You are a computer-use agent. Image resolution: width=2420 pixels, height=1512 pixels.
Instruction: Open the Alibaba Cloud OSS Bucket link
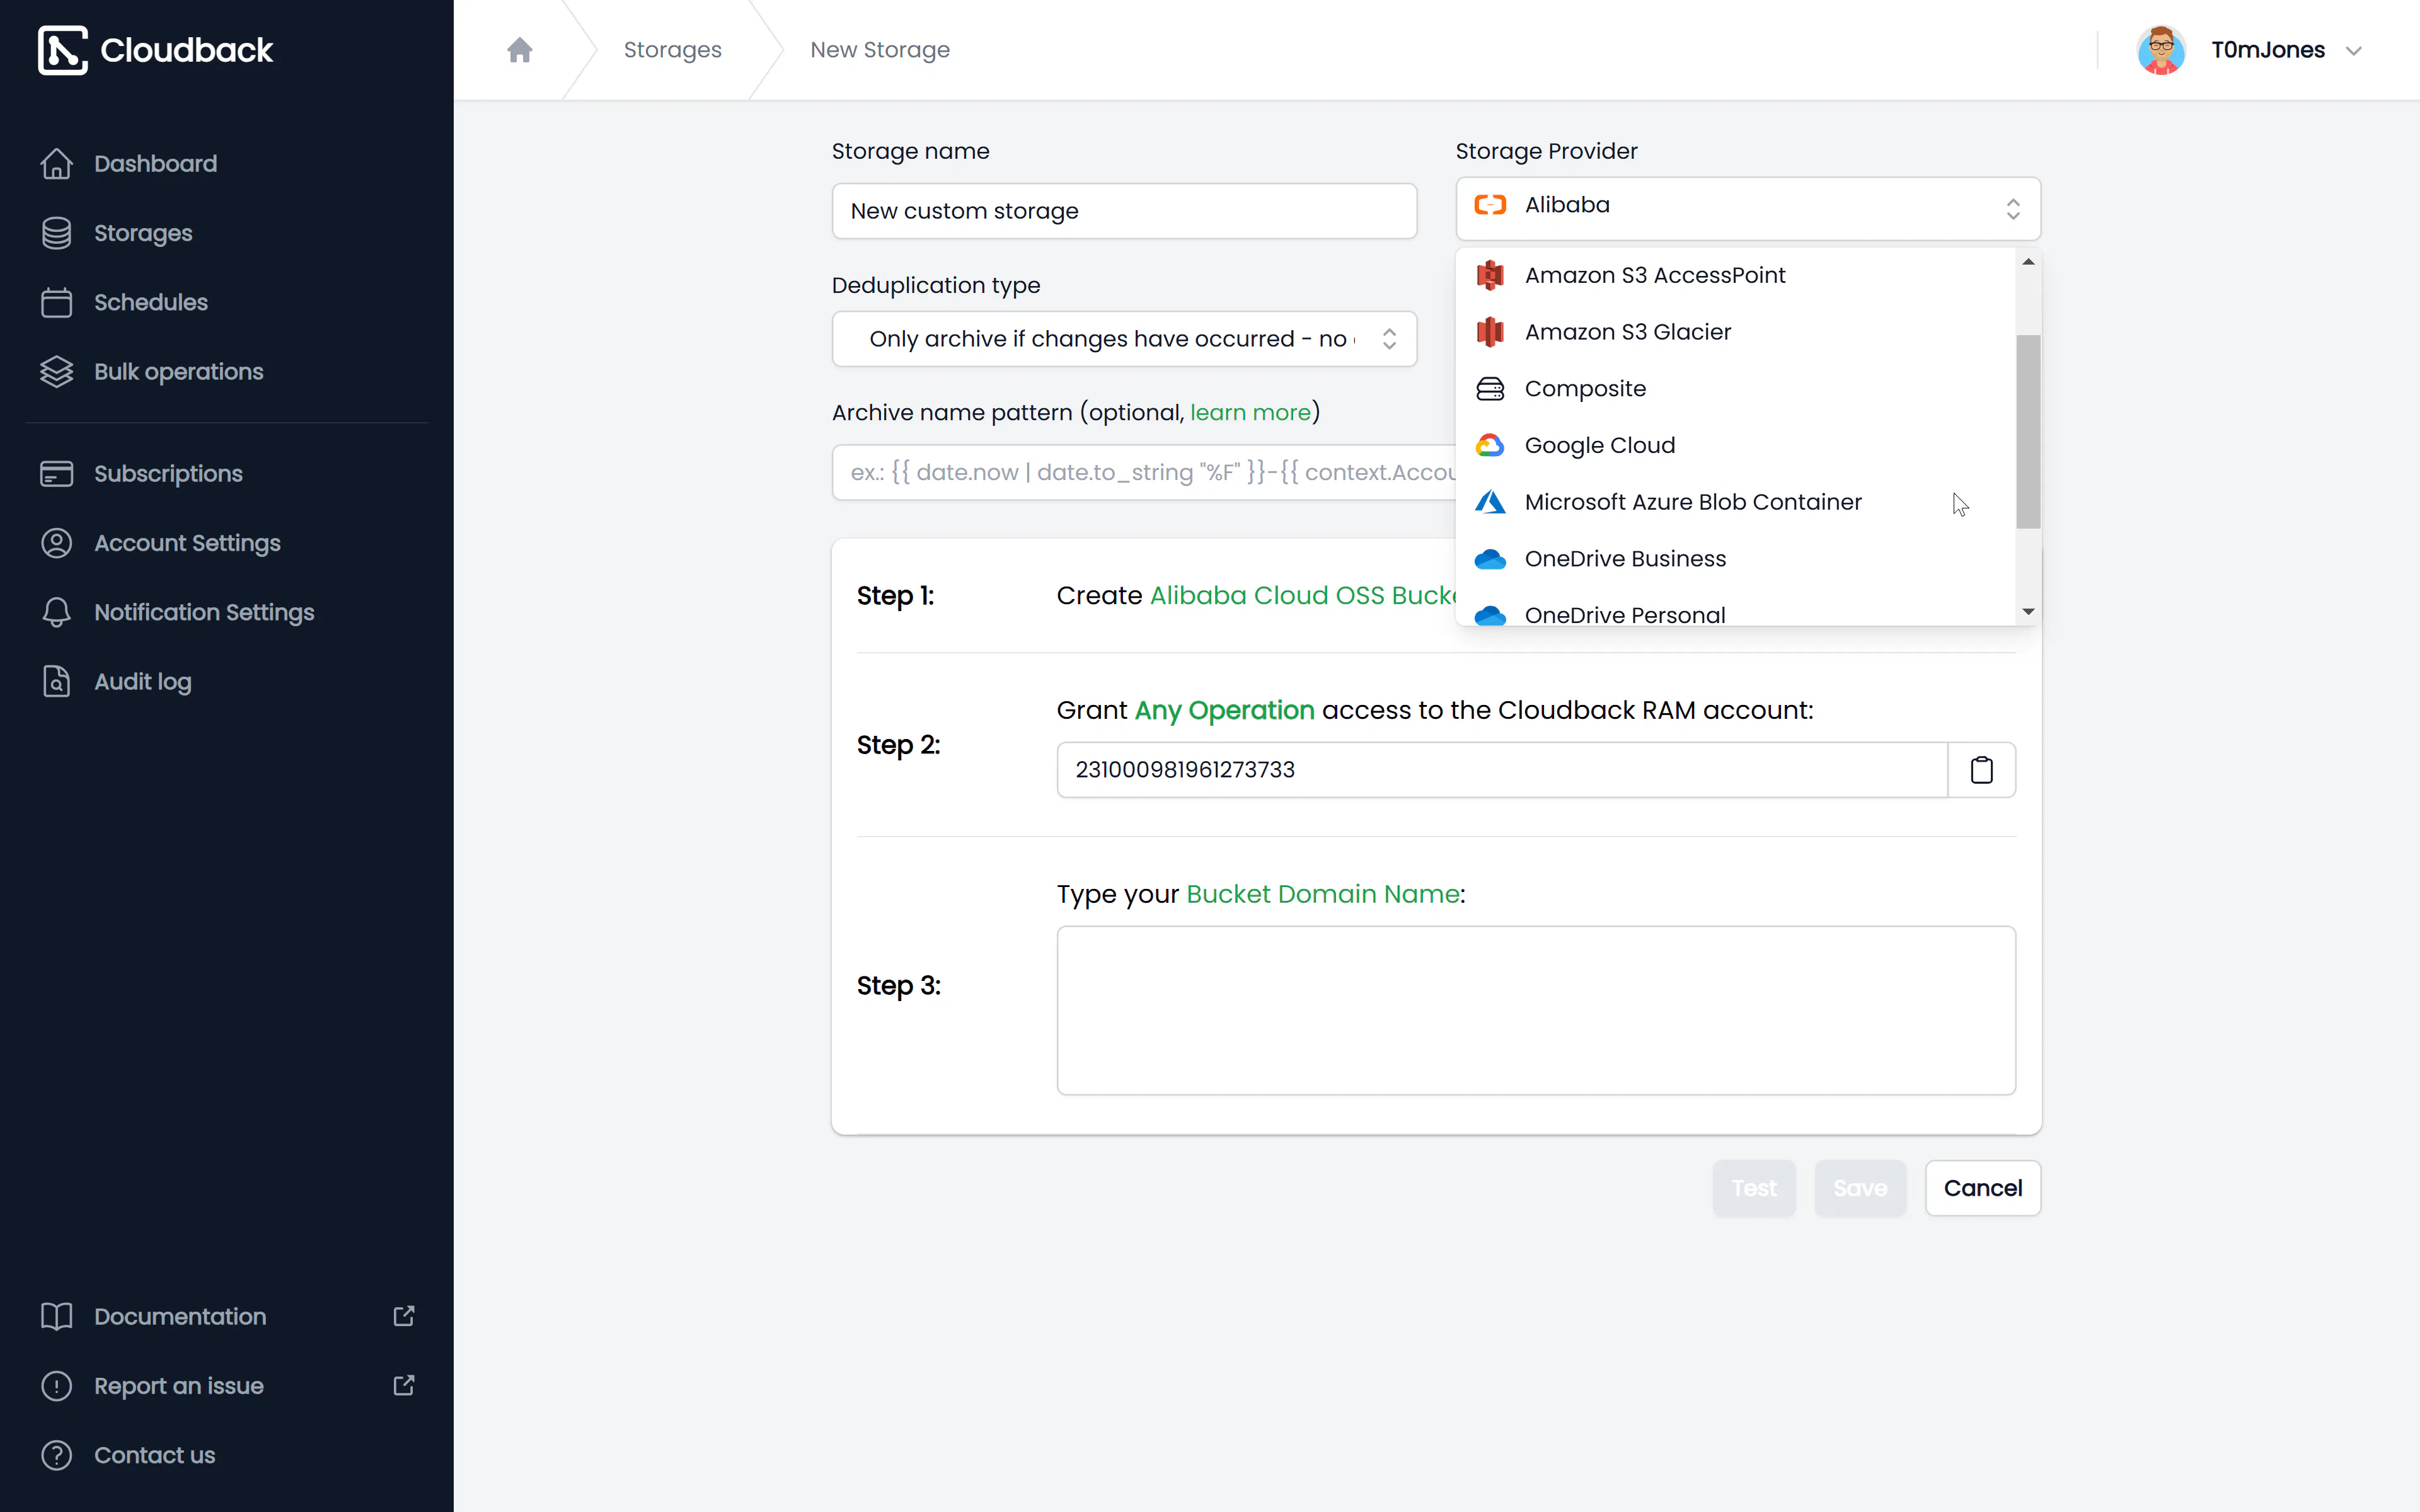(x=1303, y=596)
